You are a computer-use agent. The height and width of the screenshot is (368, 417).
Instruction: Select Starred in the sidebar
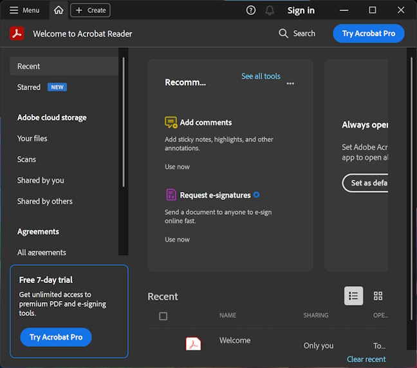[29, 88]
